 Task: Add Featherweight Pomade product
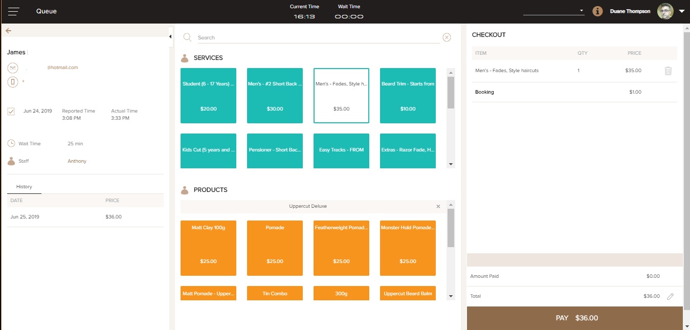(341, 248)
